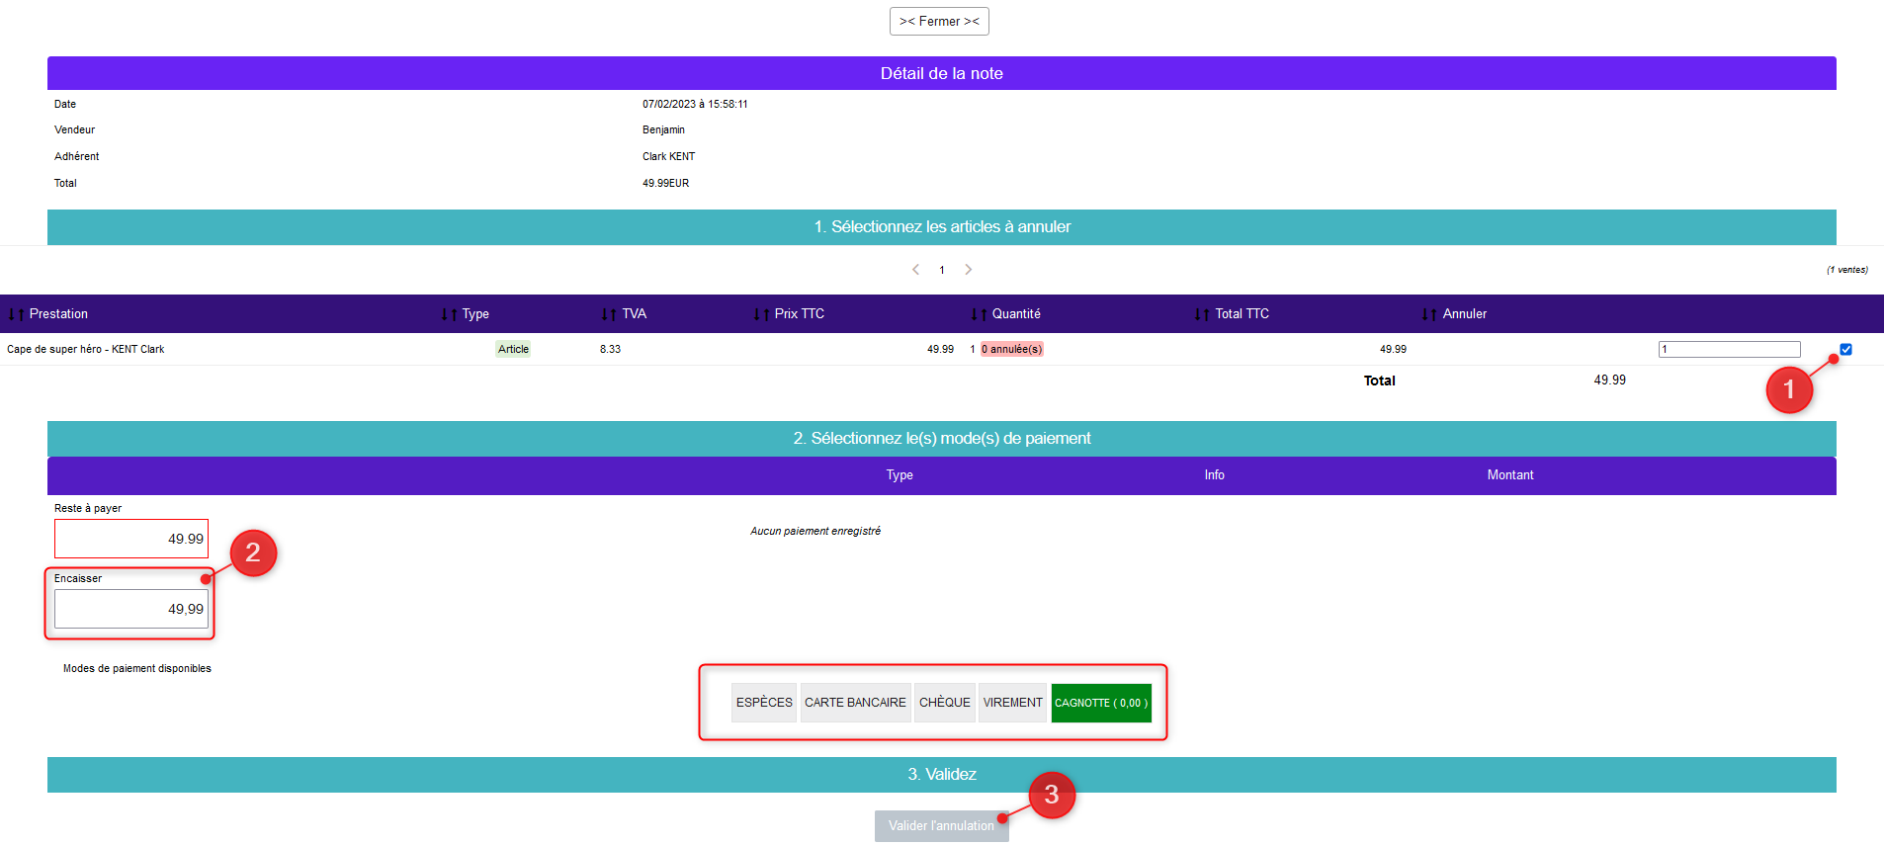Choose CARTE BANCAIRE as the payment mode
The image size is (1885, 846).
855,703
